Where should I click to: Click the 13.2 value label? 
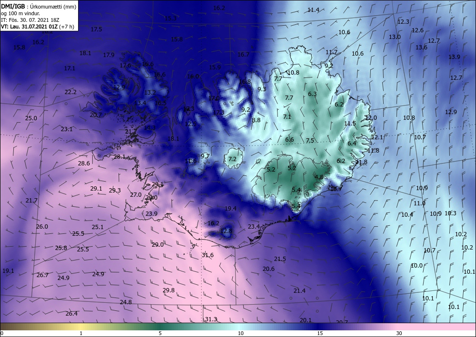click(150, 93)
